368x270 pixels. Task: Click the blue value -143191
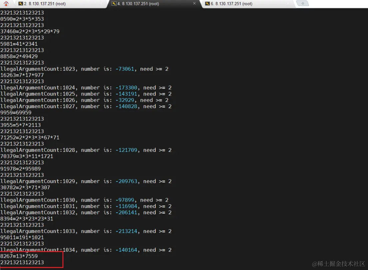126,94
